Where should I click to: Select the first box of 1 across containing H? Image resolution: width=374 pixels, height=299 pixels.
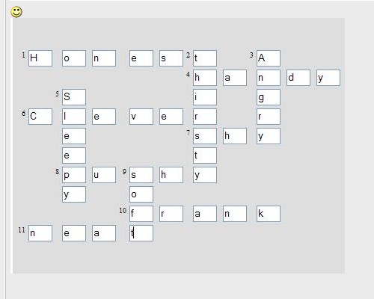[x=40, y=58]
